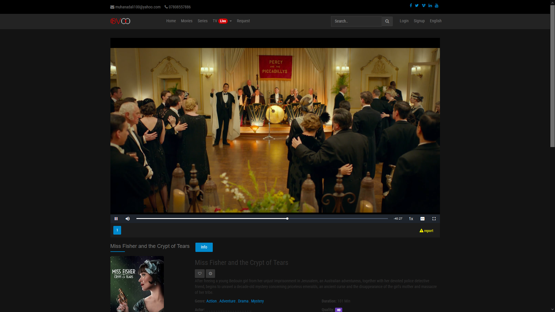Enter fullscreen mode on the player
Screen dimensions: 555x312
(434, 219)
